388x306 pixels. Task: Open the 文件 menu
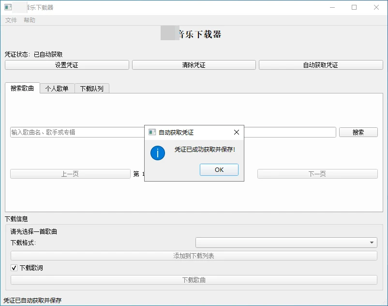click(11, 20)
